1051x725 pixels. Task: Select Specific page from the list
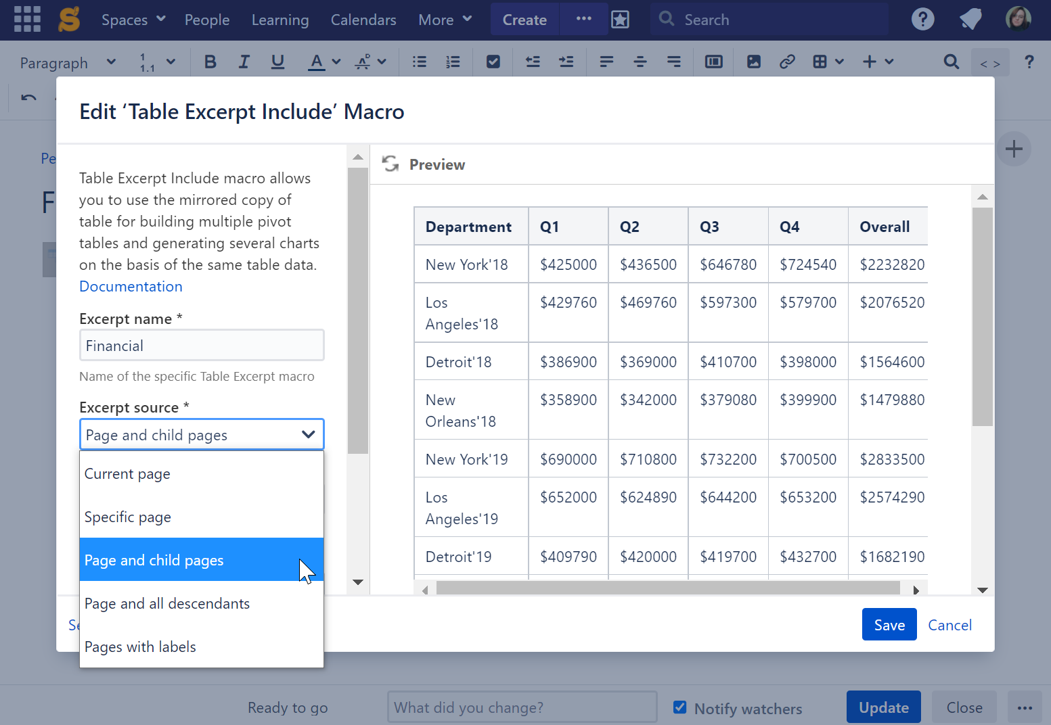tap(127, 517)
